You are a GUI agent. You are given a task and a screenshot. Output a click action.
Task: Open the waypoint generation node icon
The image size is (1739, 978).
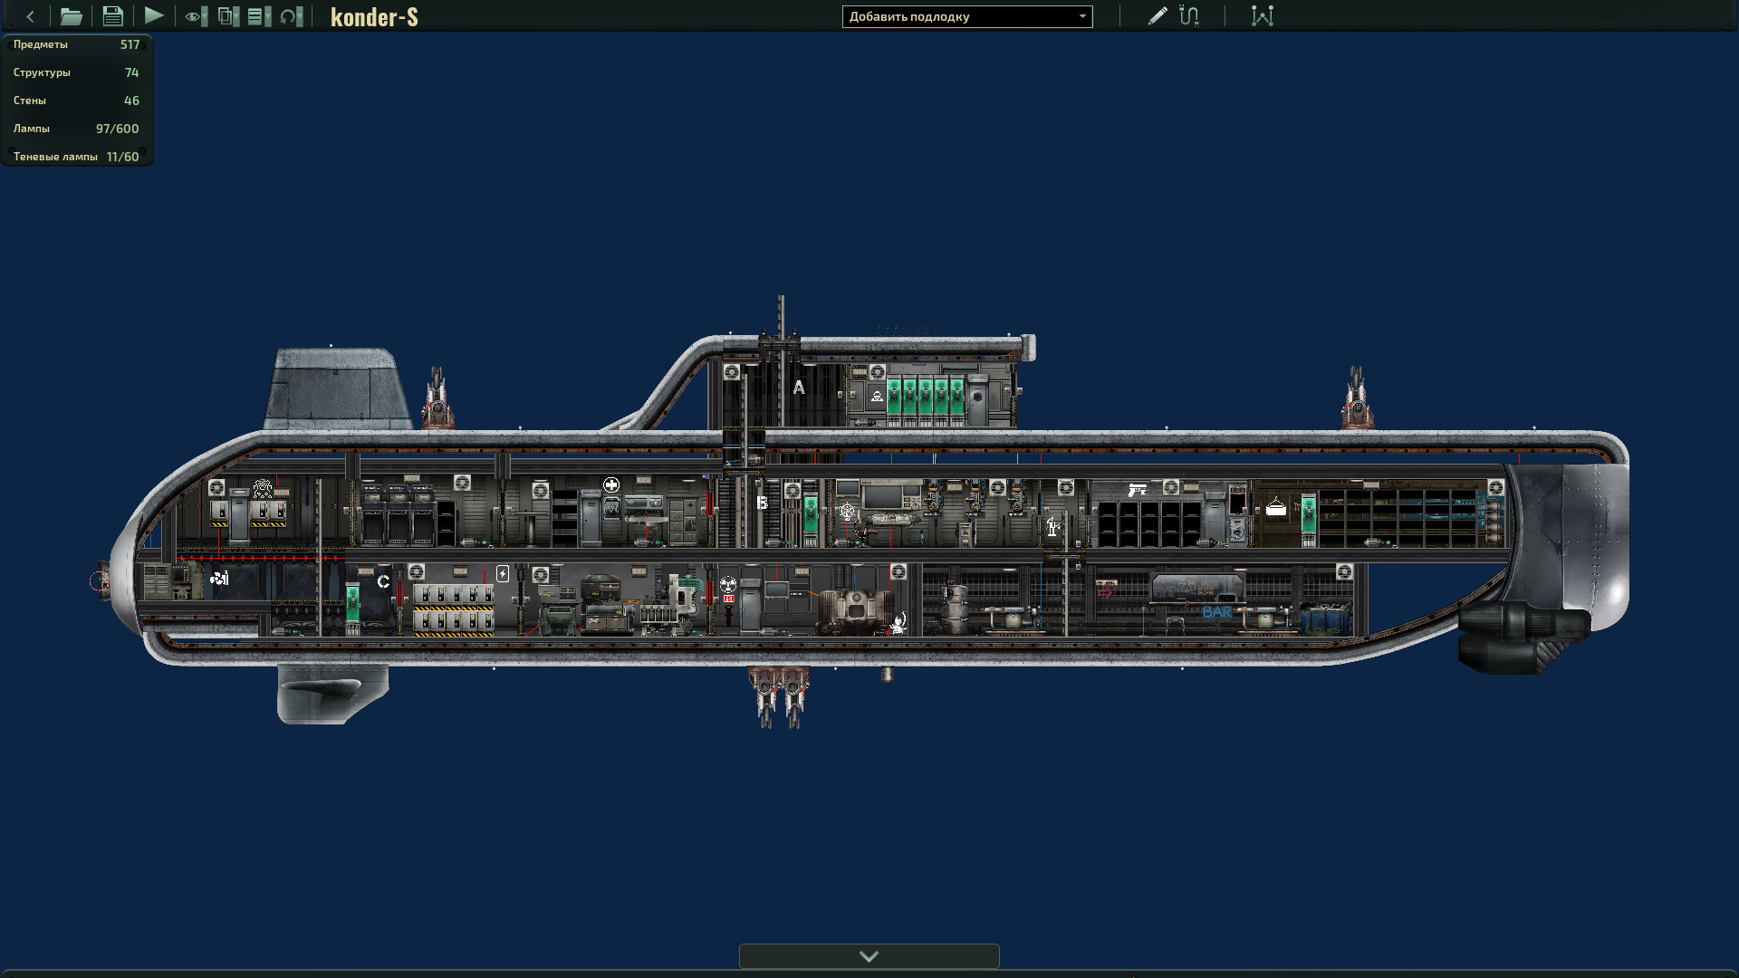click(1262, 16)
